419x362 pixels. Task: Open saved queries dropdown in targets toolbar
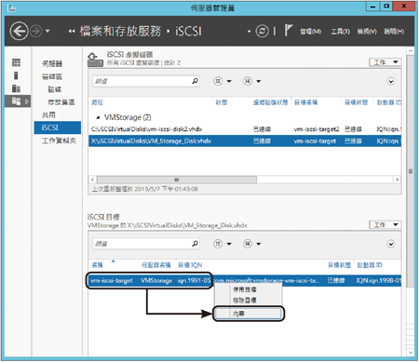click(251, 244)
